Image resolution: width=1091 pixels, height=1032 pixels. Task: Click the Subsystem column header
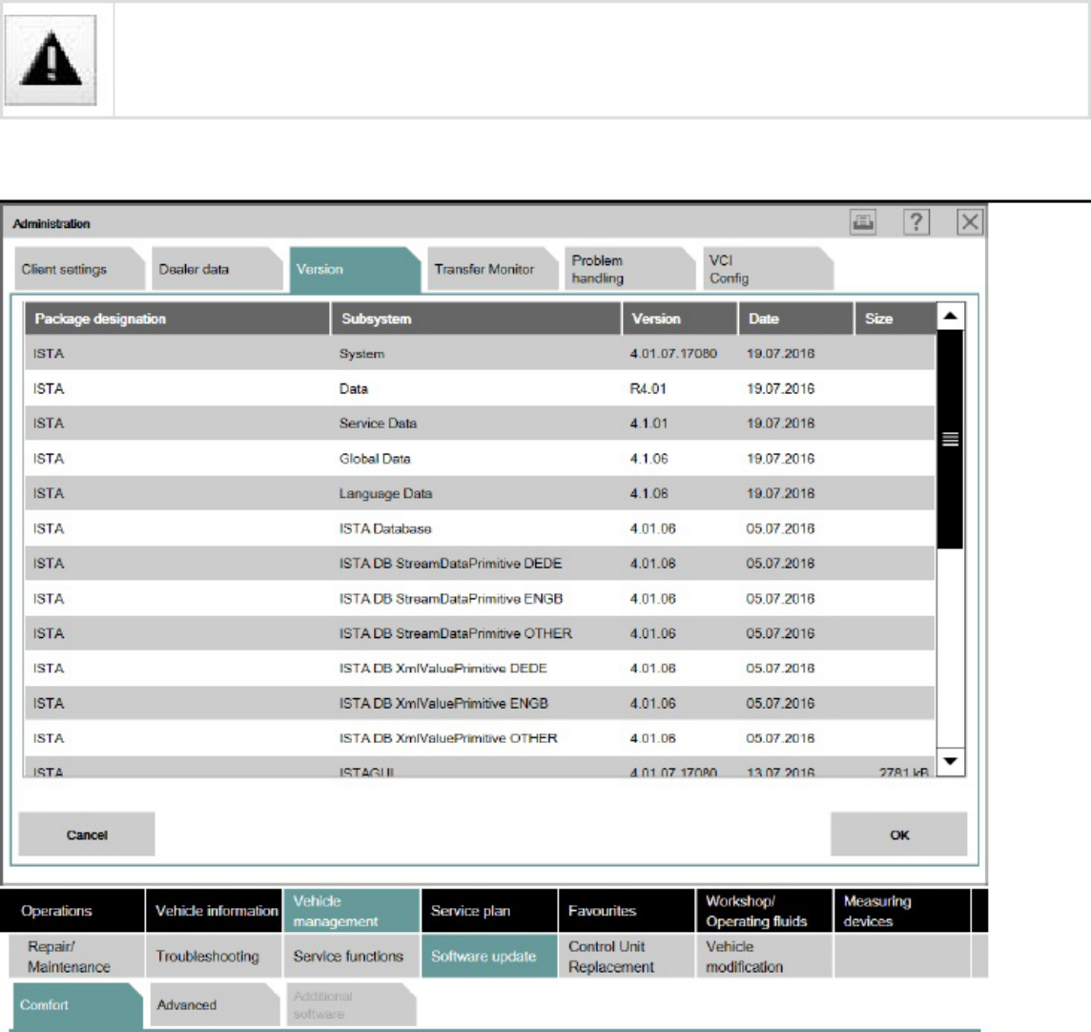(476, 319)
